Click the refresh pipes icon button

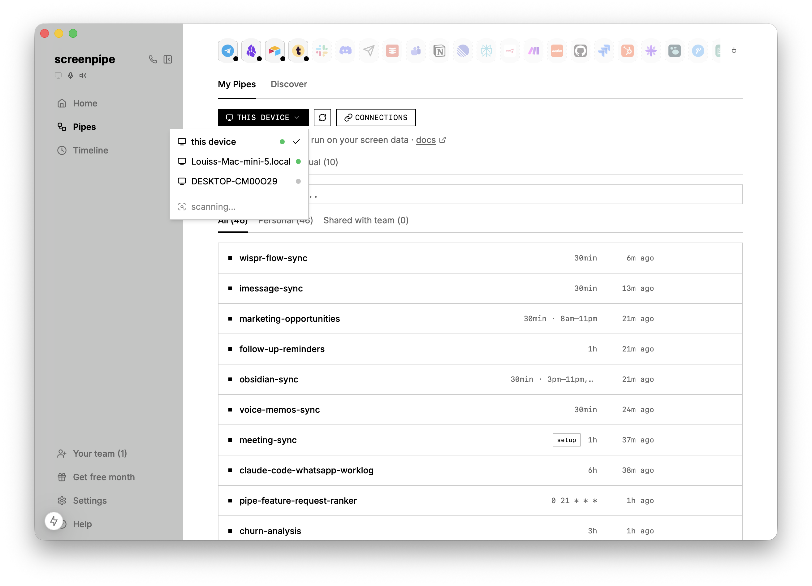point(322,117)
